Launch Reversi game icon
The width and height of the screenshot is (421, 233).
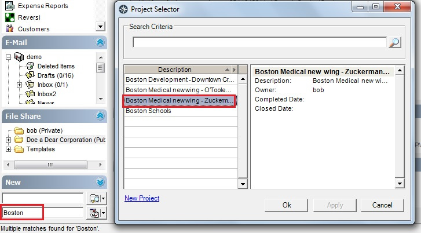pos(10,17)
